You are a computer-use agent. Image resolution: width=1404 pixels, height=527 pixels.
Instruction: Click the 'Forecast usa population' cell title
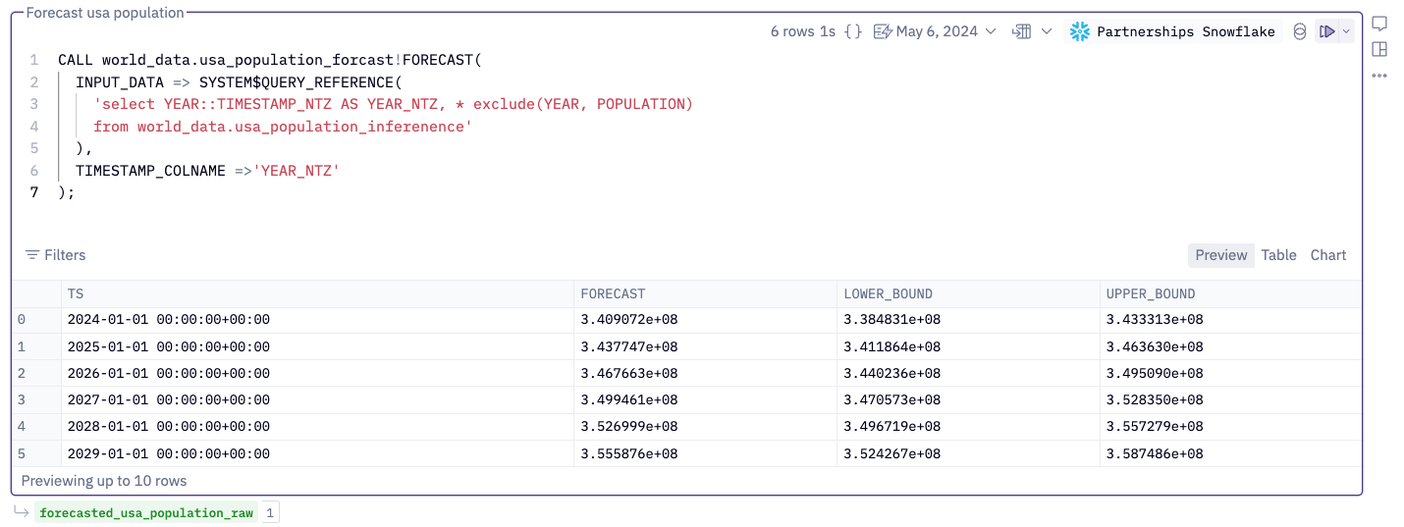104,13
